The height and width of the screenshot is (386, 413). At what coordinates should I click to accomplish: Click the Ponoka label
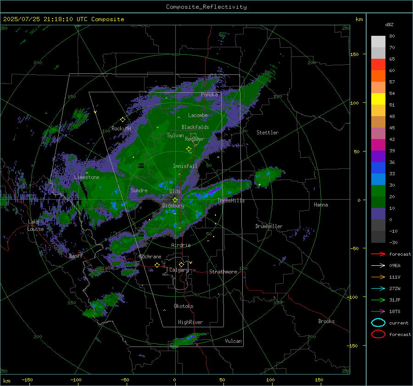[209, 95]
